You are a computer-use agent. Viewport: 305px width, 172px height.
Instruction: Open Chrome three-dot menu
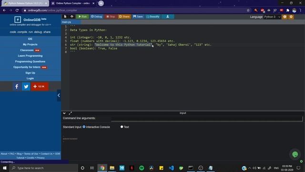(301, 10)
